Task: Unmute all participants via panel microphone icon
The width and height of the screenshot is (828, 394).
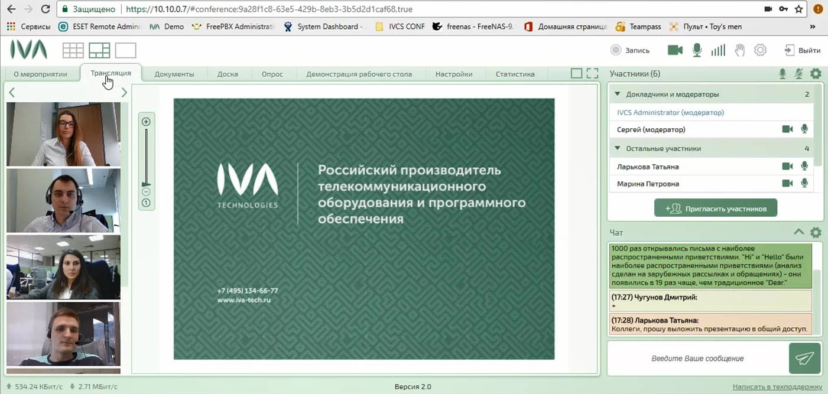Action: [x=782, y=74]
